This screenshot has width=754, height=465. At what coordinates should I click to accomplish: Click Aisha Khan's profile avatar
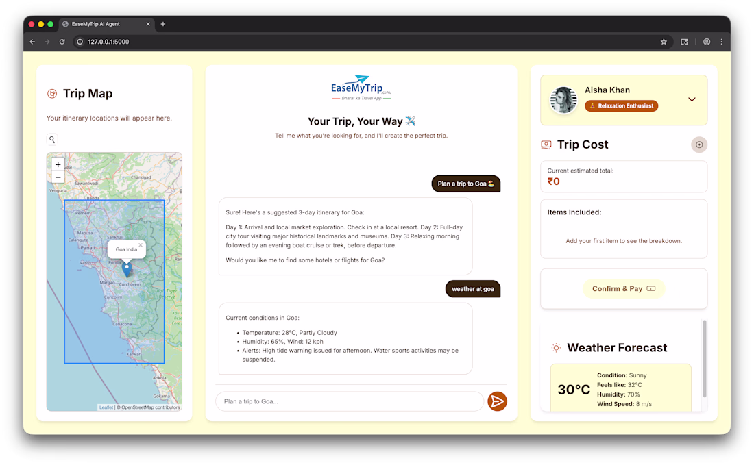(563, 100)
